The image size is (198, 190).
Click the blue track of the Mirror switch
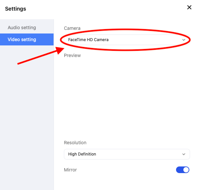(179, 170)
